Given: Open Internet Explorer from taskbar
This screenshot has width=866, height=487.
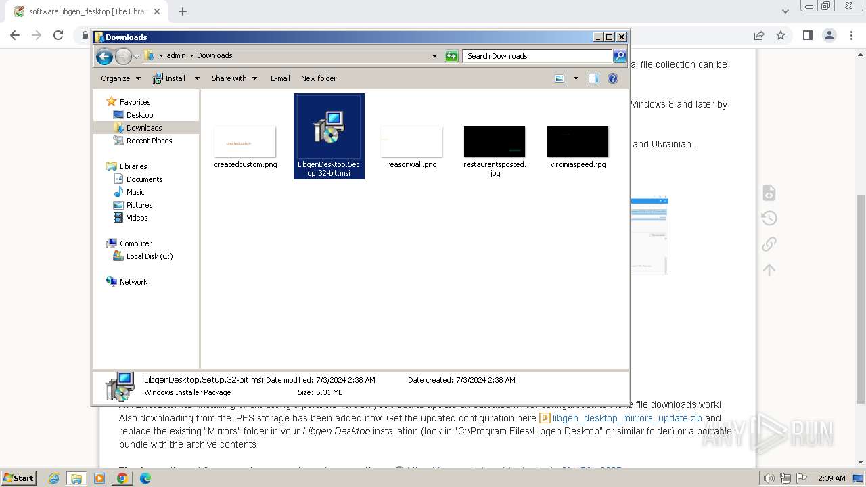Looking at the screenshot, I should pyautogui.click(x=54, y=478).
